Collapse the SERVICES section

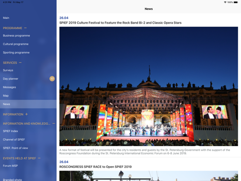pyautogui.click(x=20, y=63)
